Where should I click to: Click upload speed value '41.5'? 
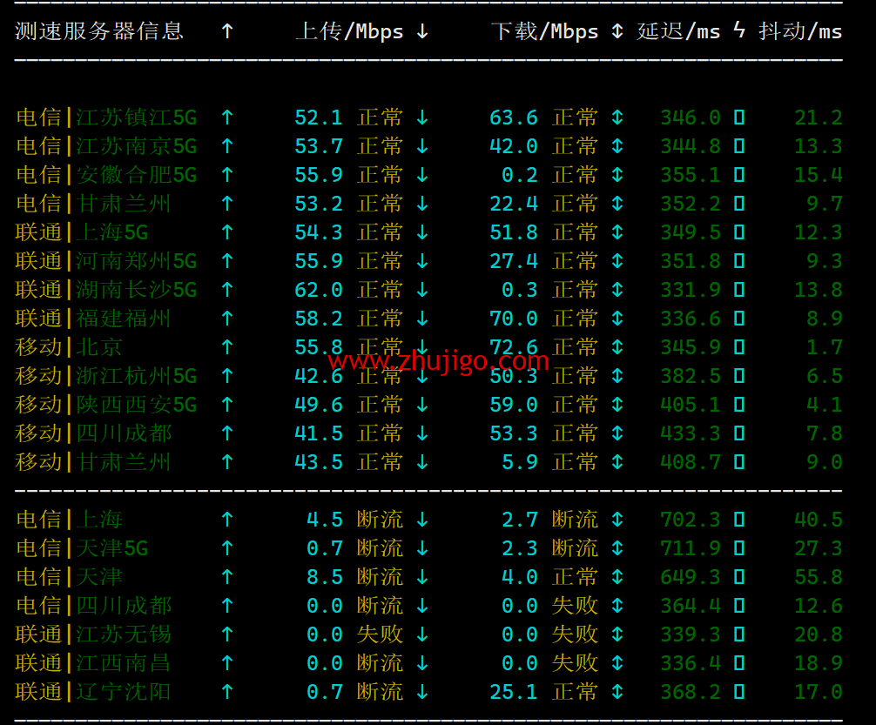point(319,433)
